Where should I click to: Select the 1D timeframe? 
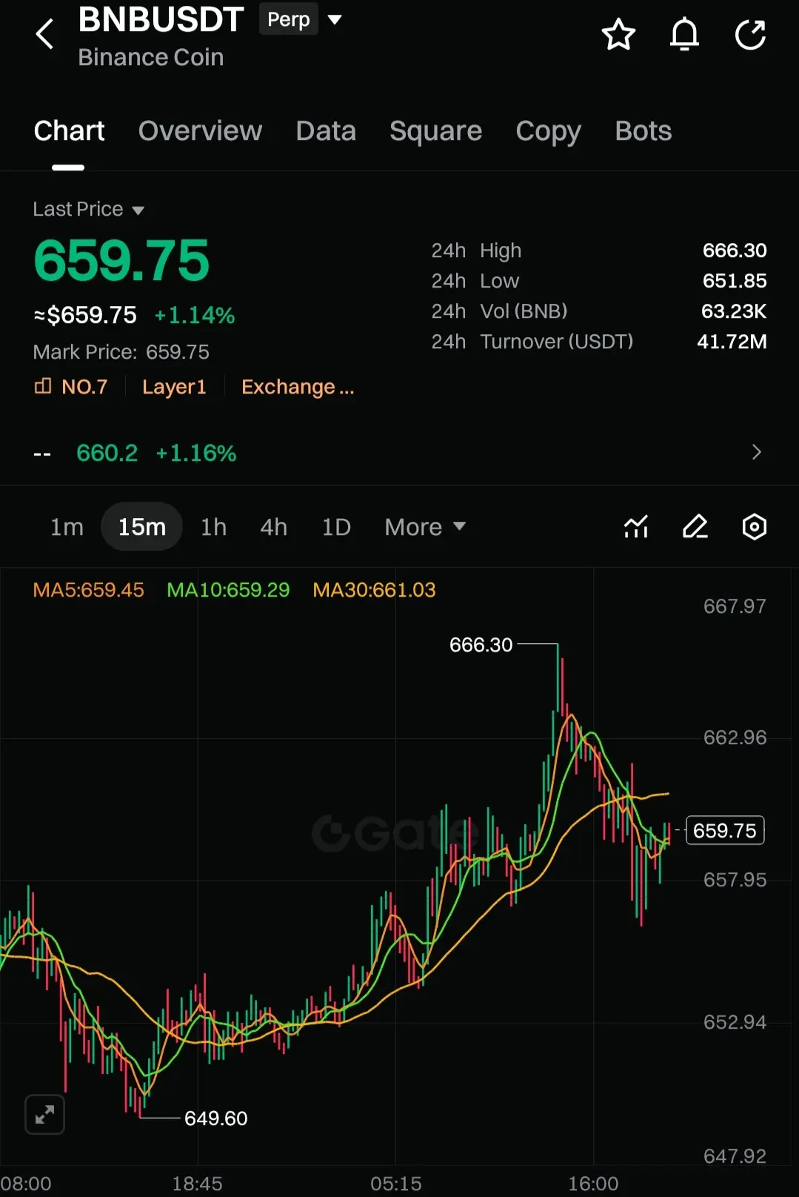click(336, 527)
